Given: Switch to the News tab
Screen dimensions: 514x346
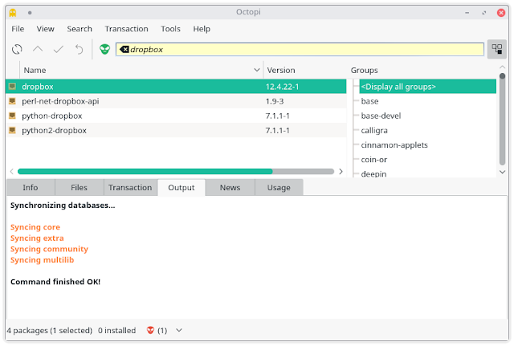Looking at the screenshot, I should [230, 187].
